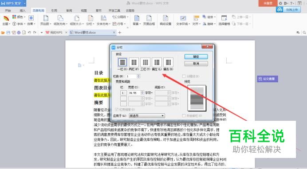Screen dimensions: 307x169
Task: Open the 主题 (Theme) gallery icon
Action: tap(6, 19)
